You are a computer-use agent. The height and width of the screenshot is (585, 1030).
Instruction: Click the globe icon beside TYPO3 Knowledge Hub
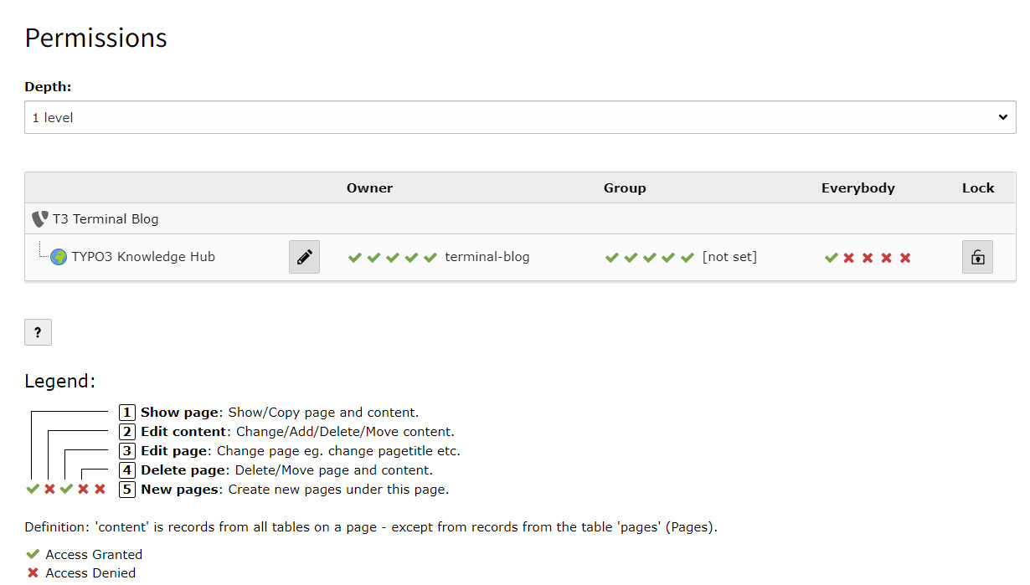[59, 257]
